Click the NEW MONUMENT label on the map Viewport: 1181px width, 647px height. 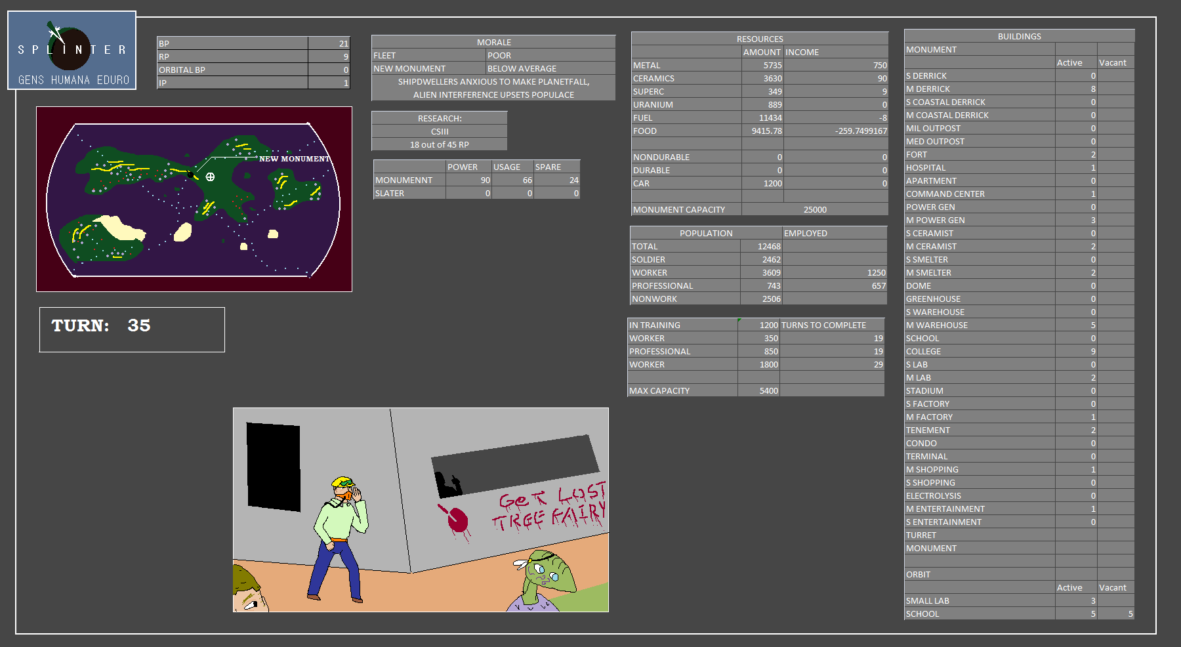(x=294, y=159)
